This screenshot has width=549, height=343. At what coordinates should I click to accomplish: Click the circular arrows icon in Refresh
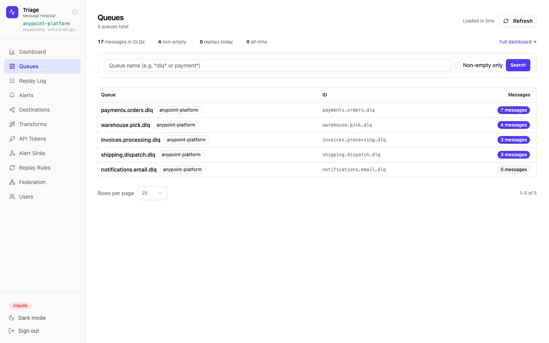[x=506, y=21]
